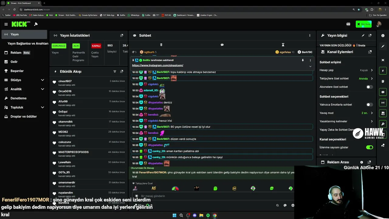Edit Yayın bilgisi with the pencil icon

click(x=363, y=36)
